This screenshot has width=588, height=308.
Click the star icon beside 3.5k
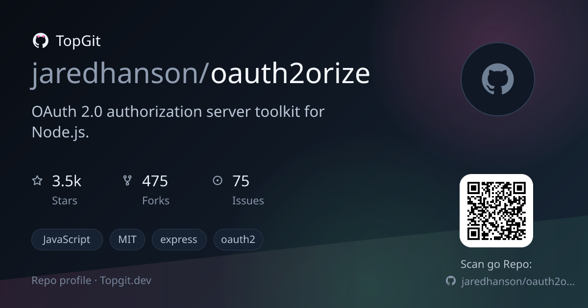click(x=37, y=181)
